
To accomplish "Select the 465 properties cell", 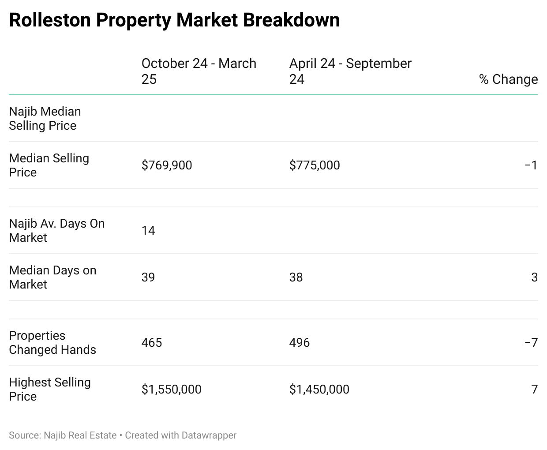I will click(x=152, y=343).
